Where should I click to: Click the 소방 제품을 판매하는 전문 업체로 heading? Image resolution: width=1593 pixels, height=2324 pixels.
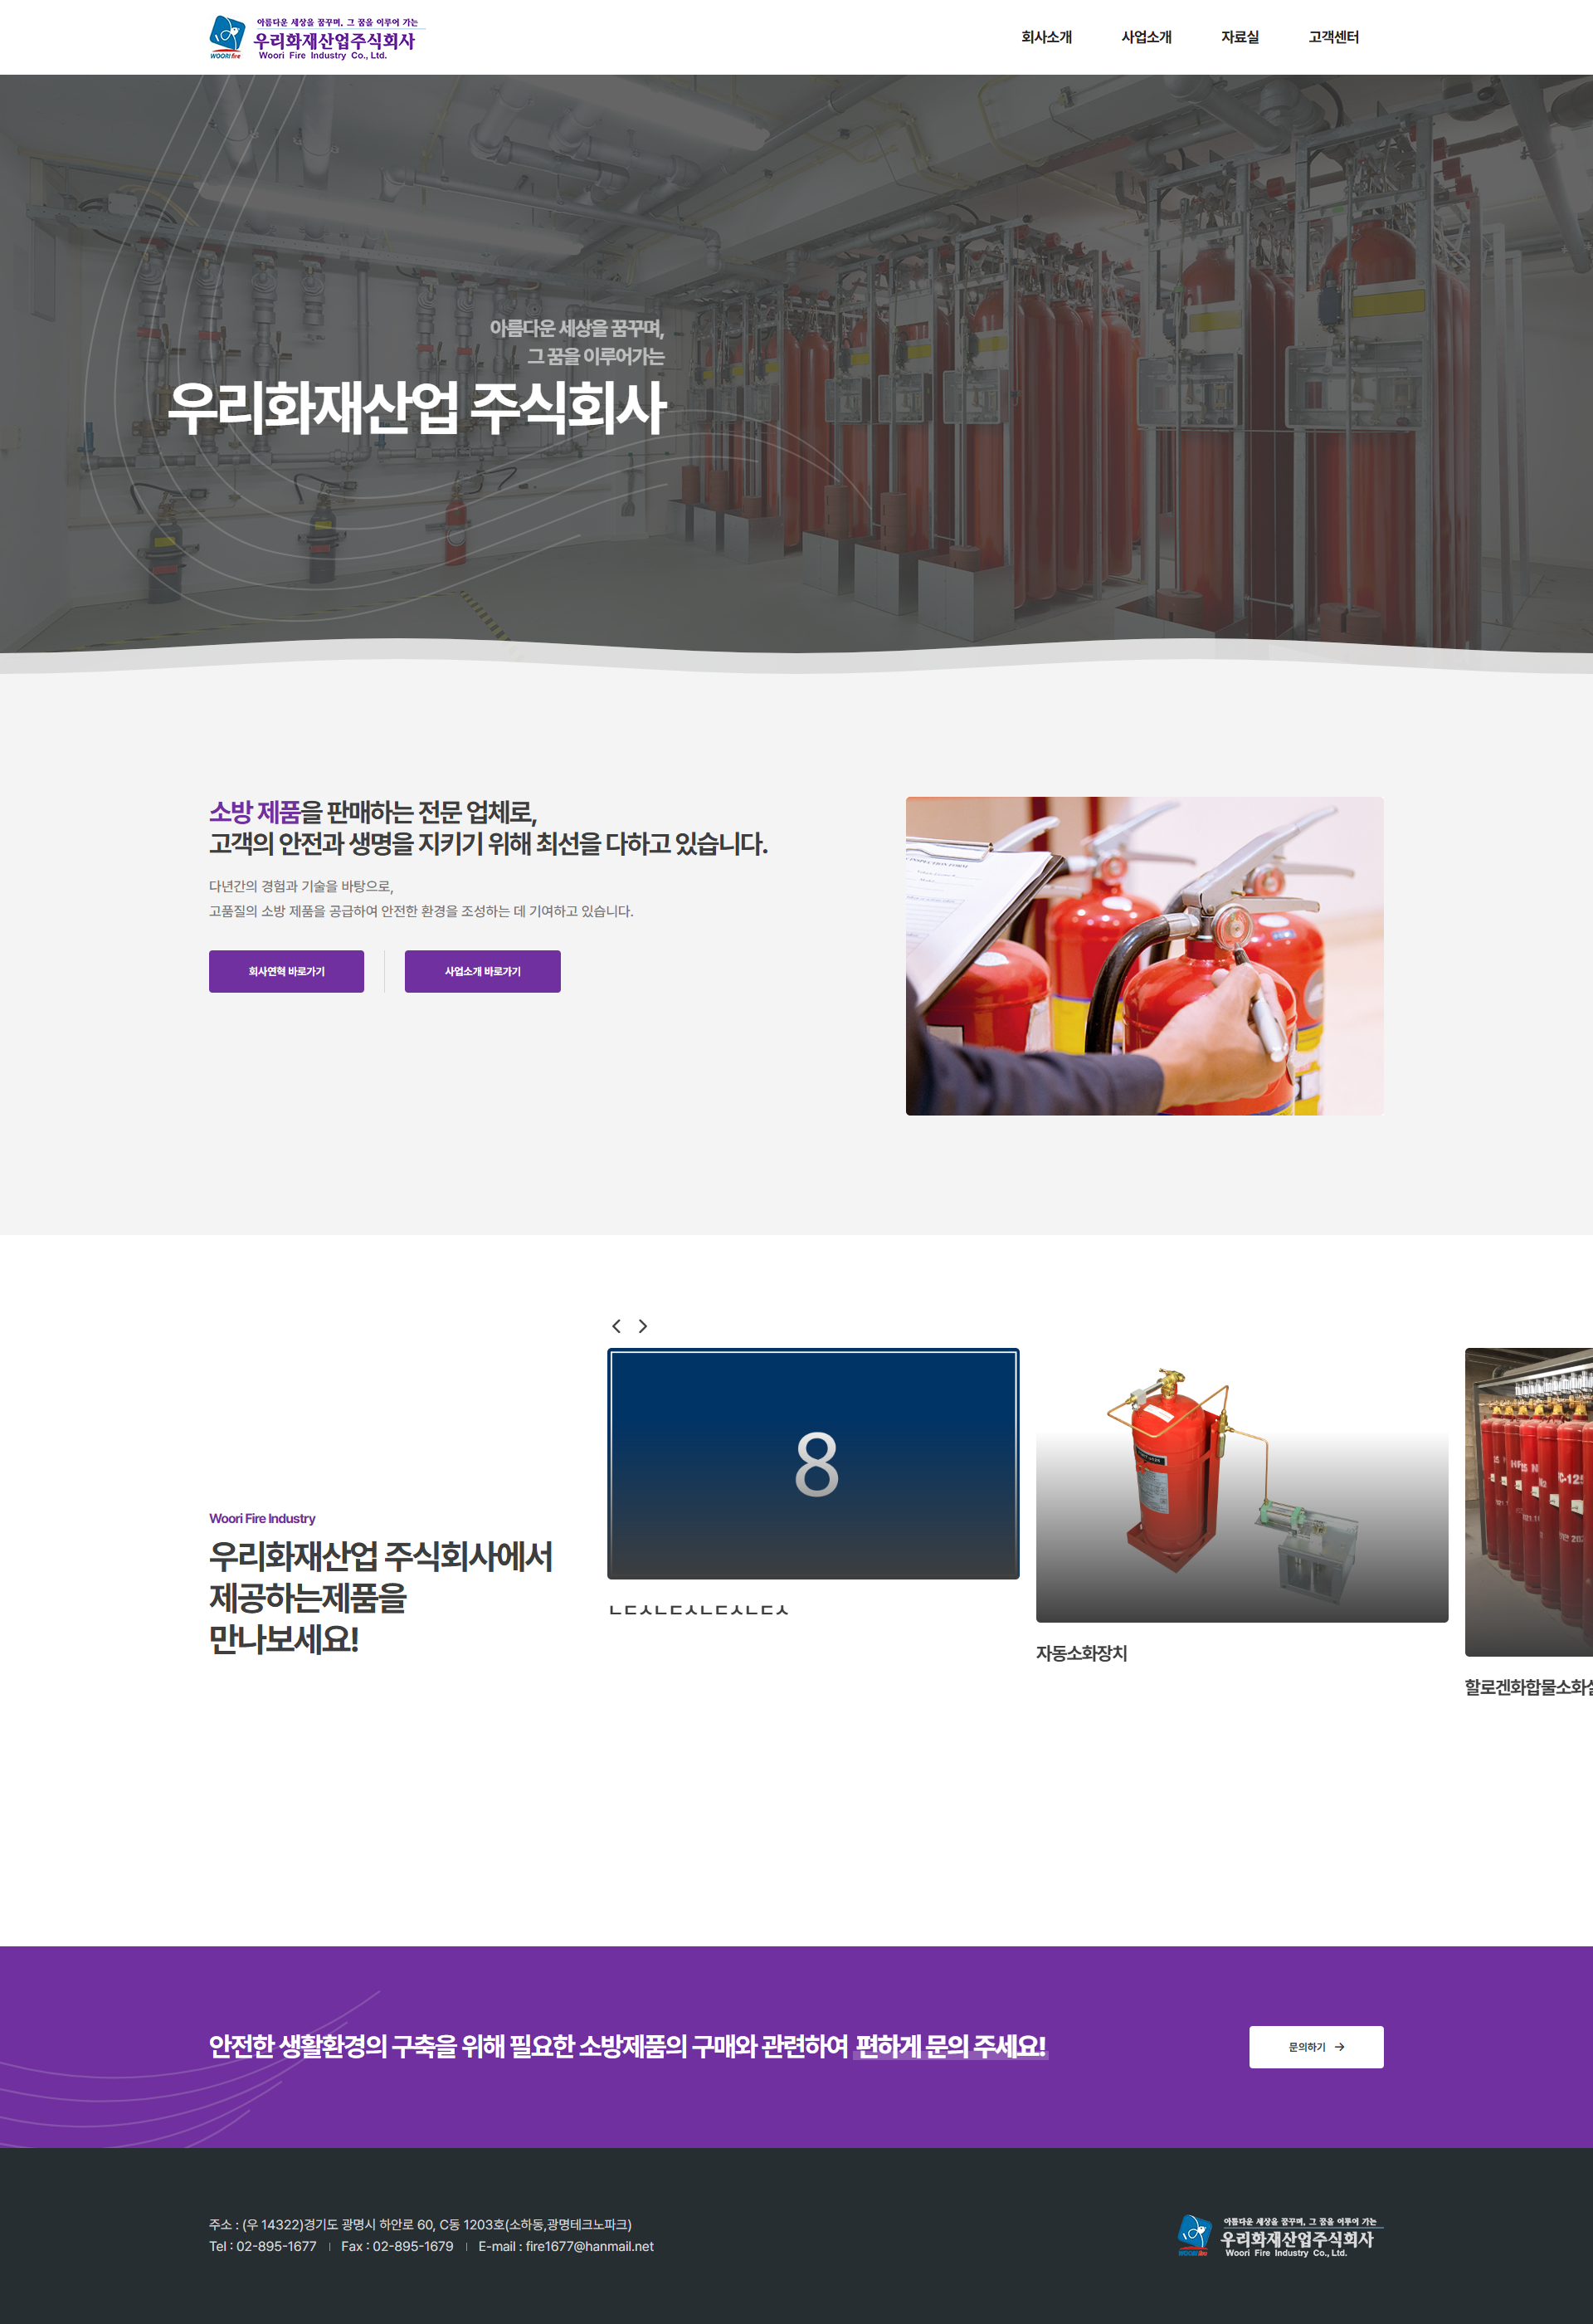[373, 811]
